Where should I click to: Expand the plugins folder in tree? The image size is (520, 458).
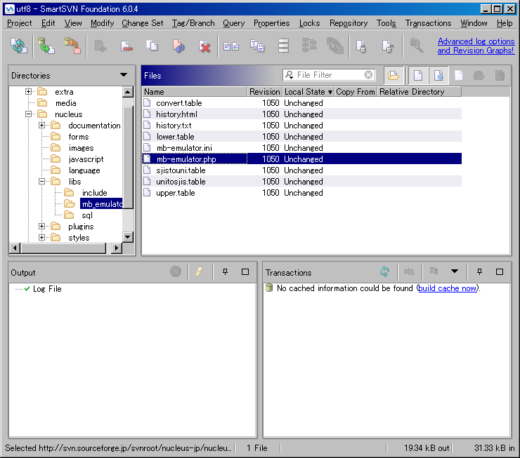click(x=42, y=227)
